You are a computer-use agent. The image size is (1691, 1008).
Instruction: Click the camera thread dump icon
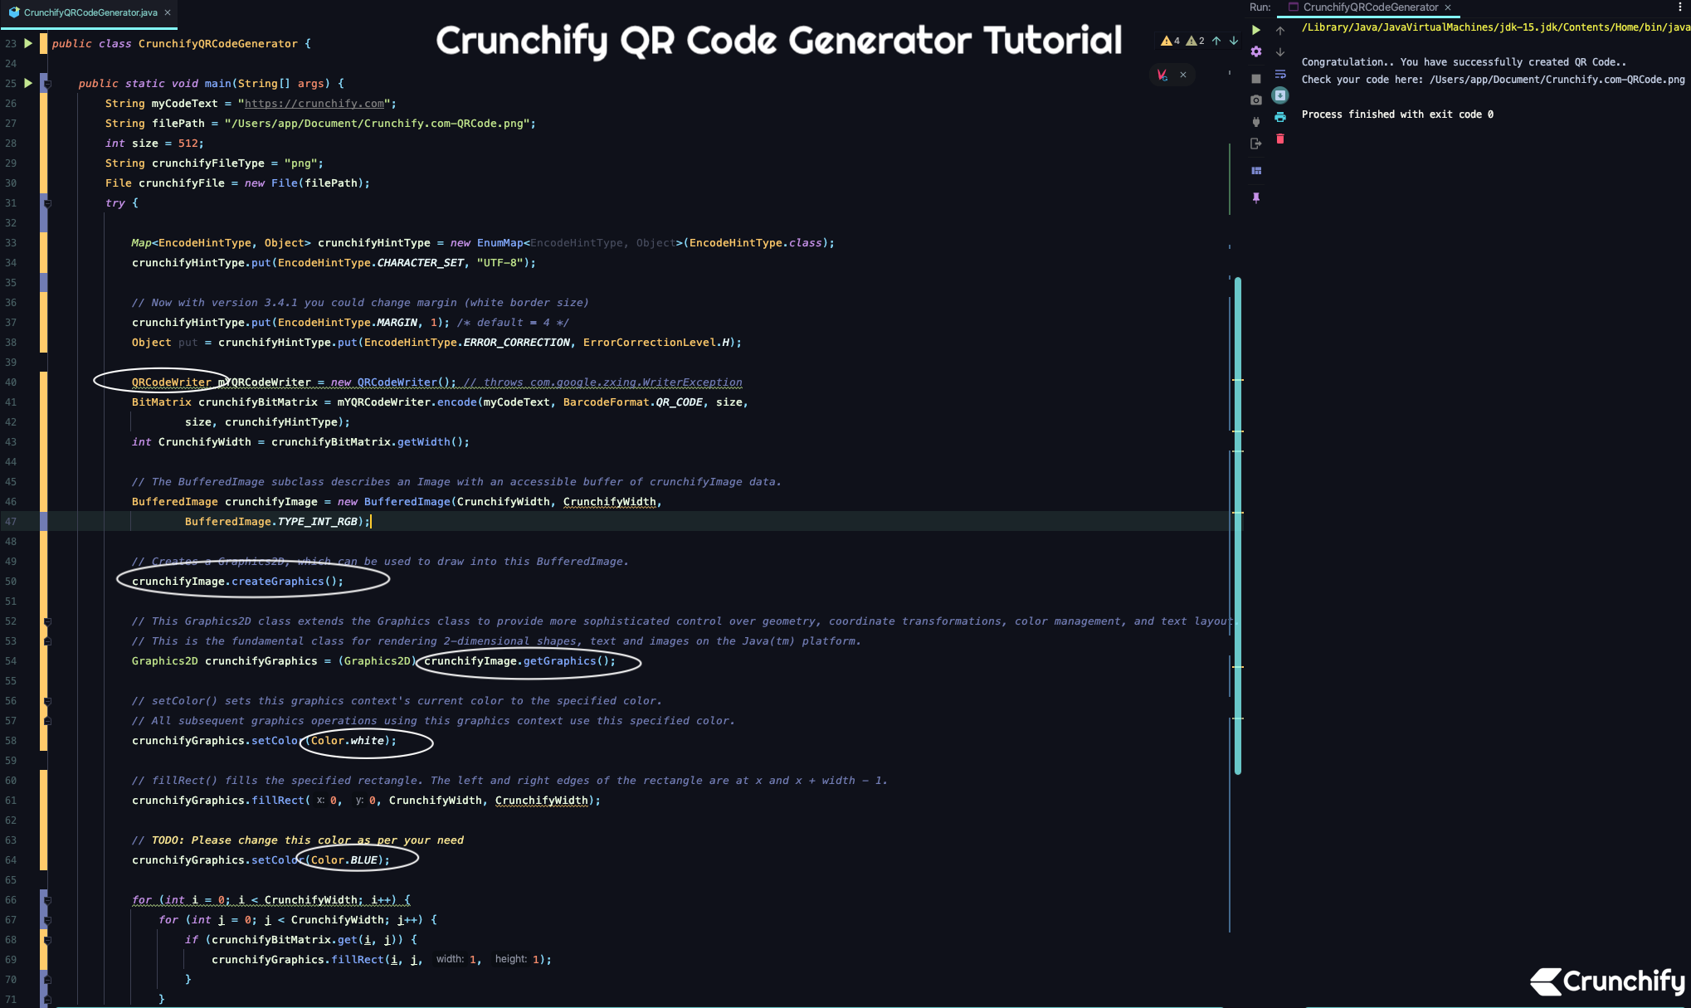click(1256, 100)
